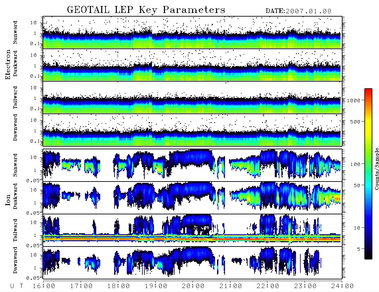Click the 24:00 time axis label
The width and height of the screenshot is (379, 292).
342,286
